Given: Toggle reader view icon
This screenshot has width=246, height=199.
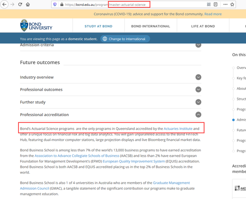Looking at the screenshot, I should tap(216, 5).
